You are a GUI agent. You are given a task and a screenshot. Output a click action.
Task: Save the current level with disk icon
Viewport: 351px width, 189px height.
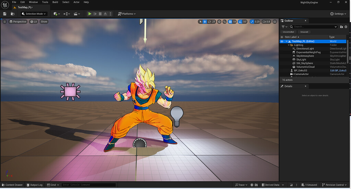pos(5,14)
